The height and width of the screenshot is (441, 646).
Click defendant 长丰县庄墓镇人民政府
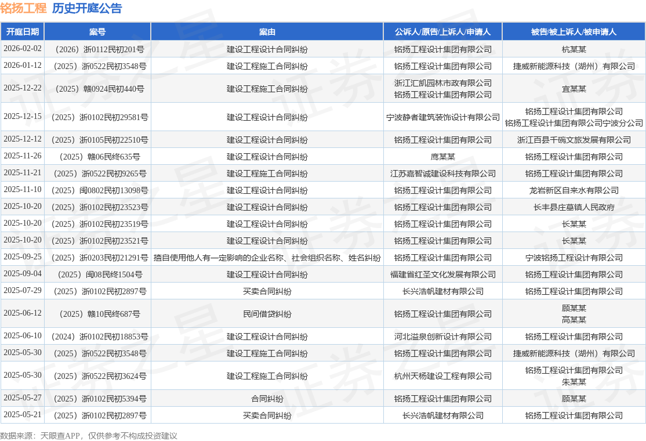(x=574, y=208)
